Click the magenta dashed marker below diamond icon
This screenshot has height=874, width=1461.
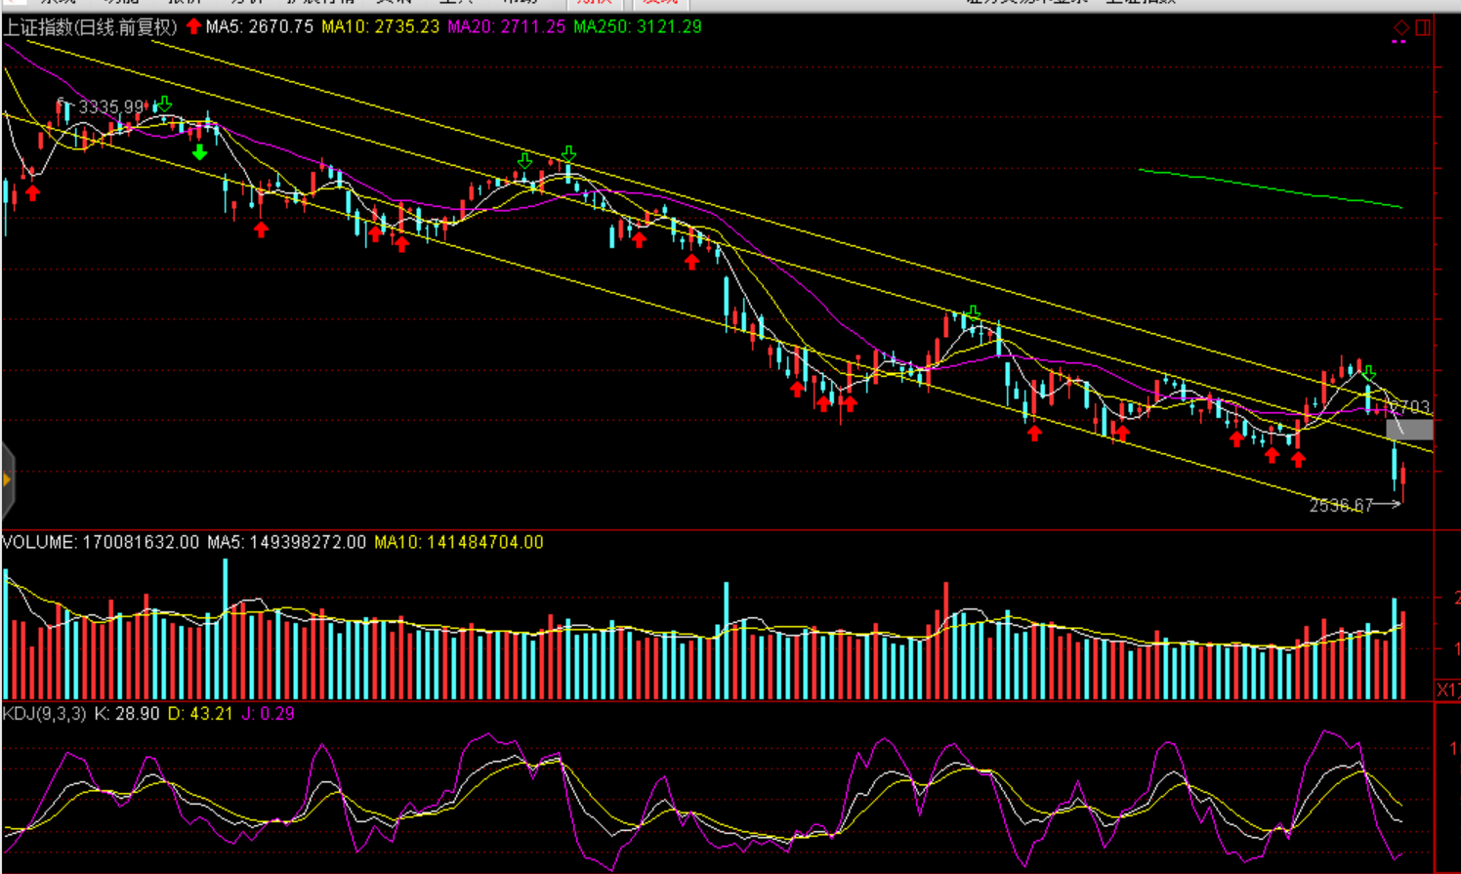point(1399,42)
